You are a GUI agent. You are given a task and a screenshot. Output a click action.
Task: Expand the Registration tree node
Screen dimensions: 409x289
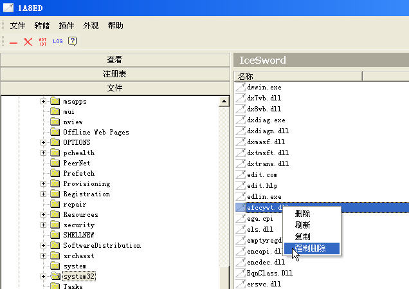pyautogui.click(x=44, y=194)
